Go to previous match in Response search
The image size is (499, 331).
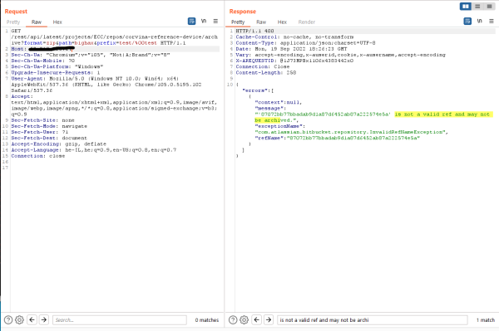tap(256, 320)
